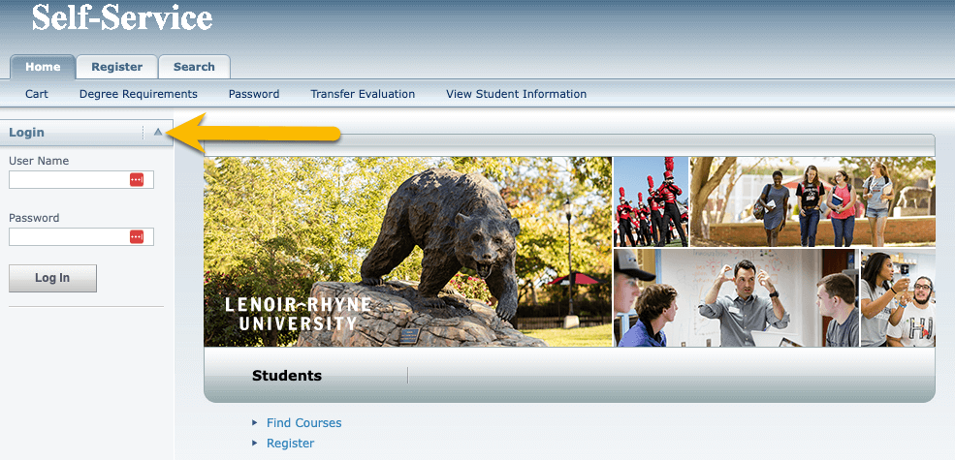The width and height of the screenshot is (955, 460).
Task: Open Degree Requirements menu item
Action: 139,94
